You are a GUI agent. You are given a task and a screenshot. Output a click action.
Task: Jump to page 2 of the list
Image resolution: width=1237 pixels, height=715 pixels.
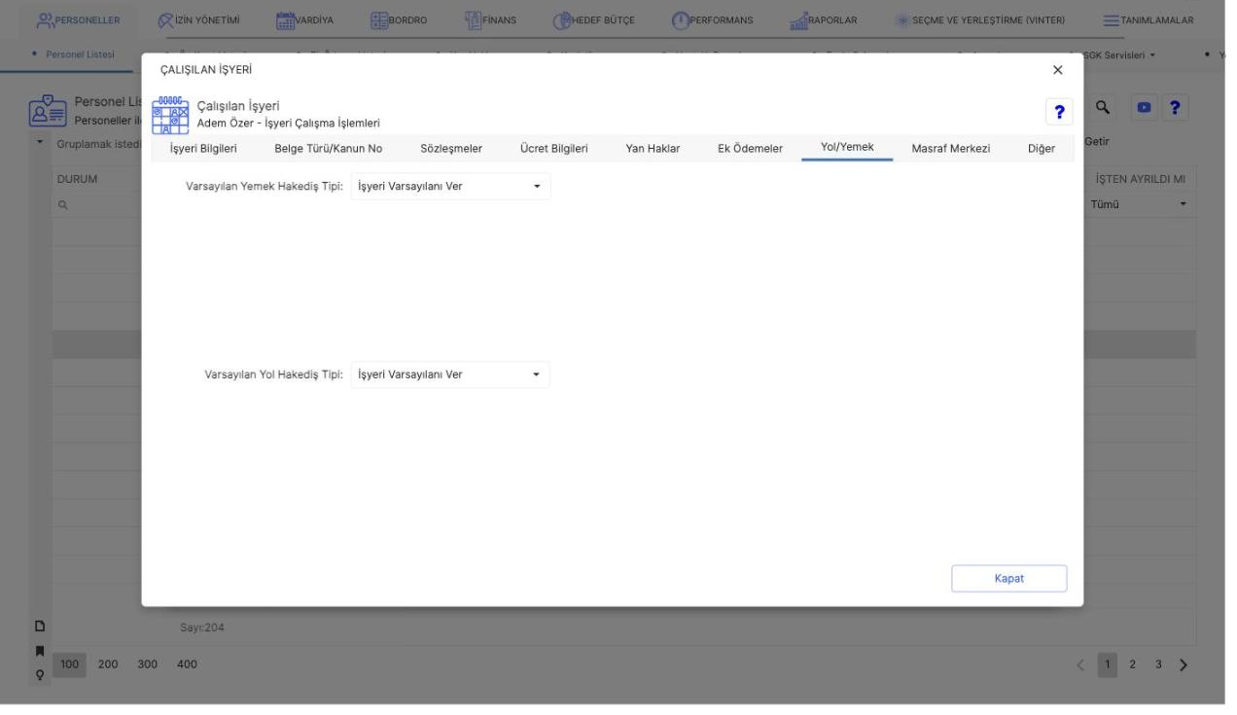point(1131,664)
